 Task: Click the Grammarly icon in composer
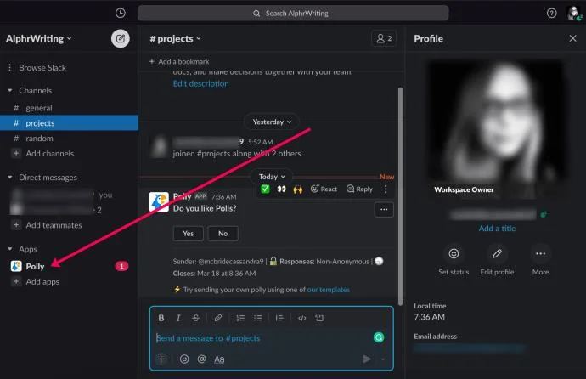coord(379,338)
